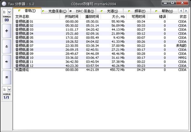The width and height of the screenshot is (191, 132).
Task: Switch to the 光盘信息(C) tab
Action: coord(55,11)
